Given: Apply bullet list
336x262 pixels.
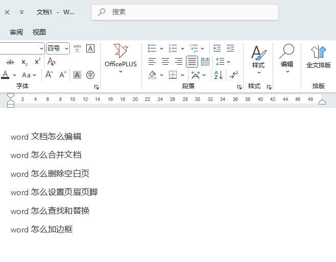Looking at the screenshot, I should (152, 48).
